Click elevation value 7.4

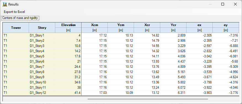pyautogui.click(x=68, y=41)
